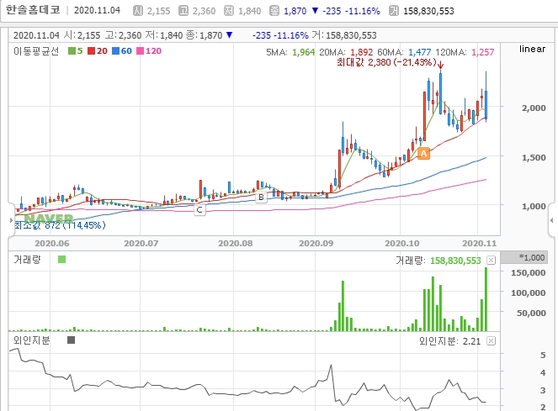Click the 최대값 2,380 annotation
The height and width of the screenshot is (411, 558).
(386, 62)
